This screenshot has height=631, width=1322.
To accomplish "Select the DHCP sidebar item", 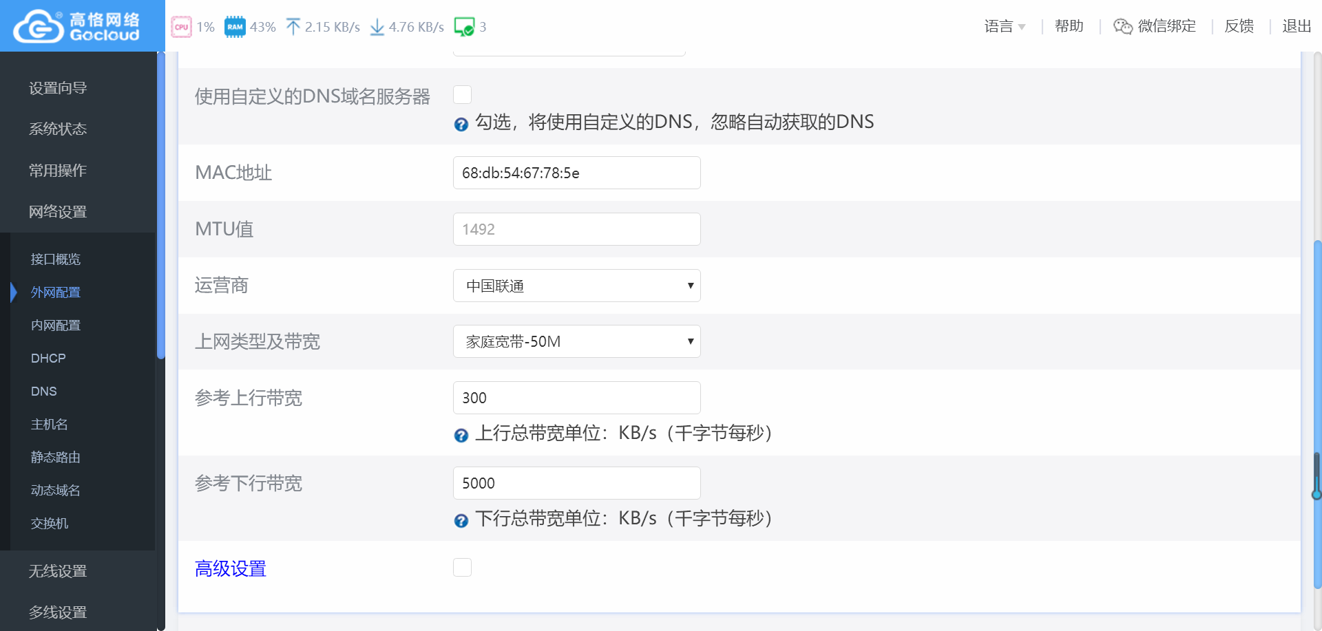I will pyautogui.click(x=48, y=359).
